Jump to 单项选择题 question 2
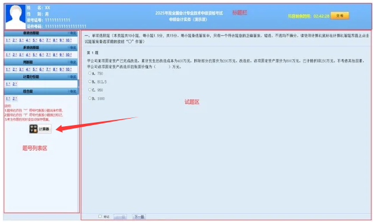This screenshot has width=373, height=222. pos(15,40)
